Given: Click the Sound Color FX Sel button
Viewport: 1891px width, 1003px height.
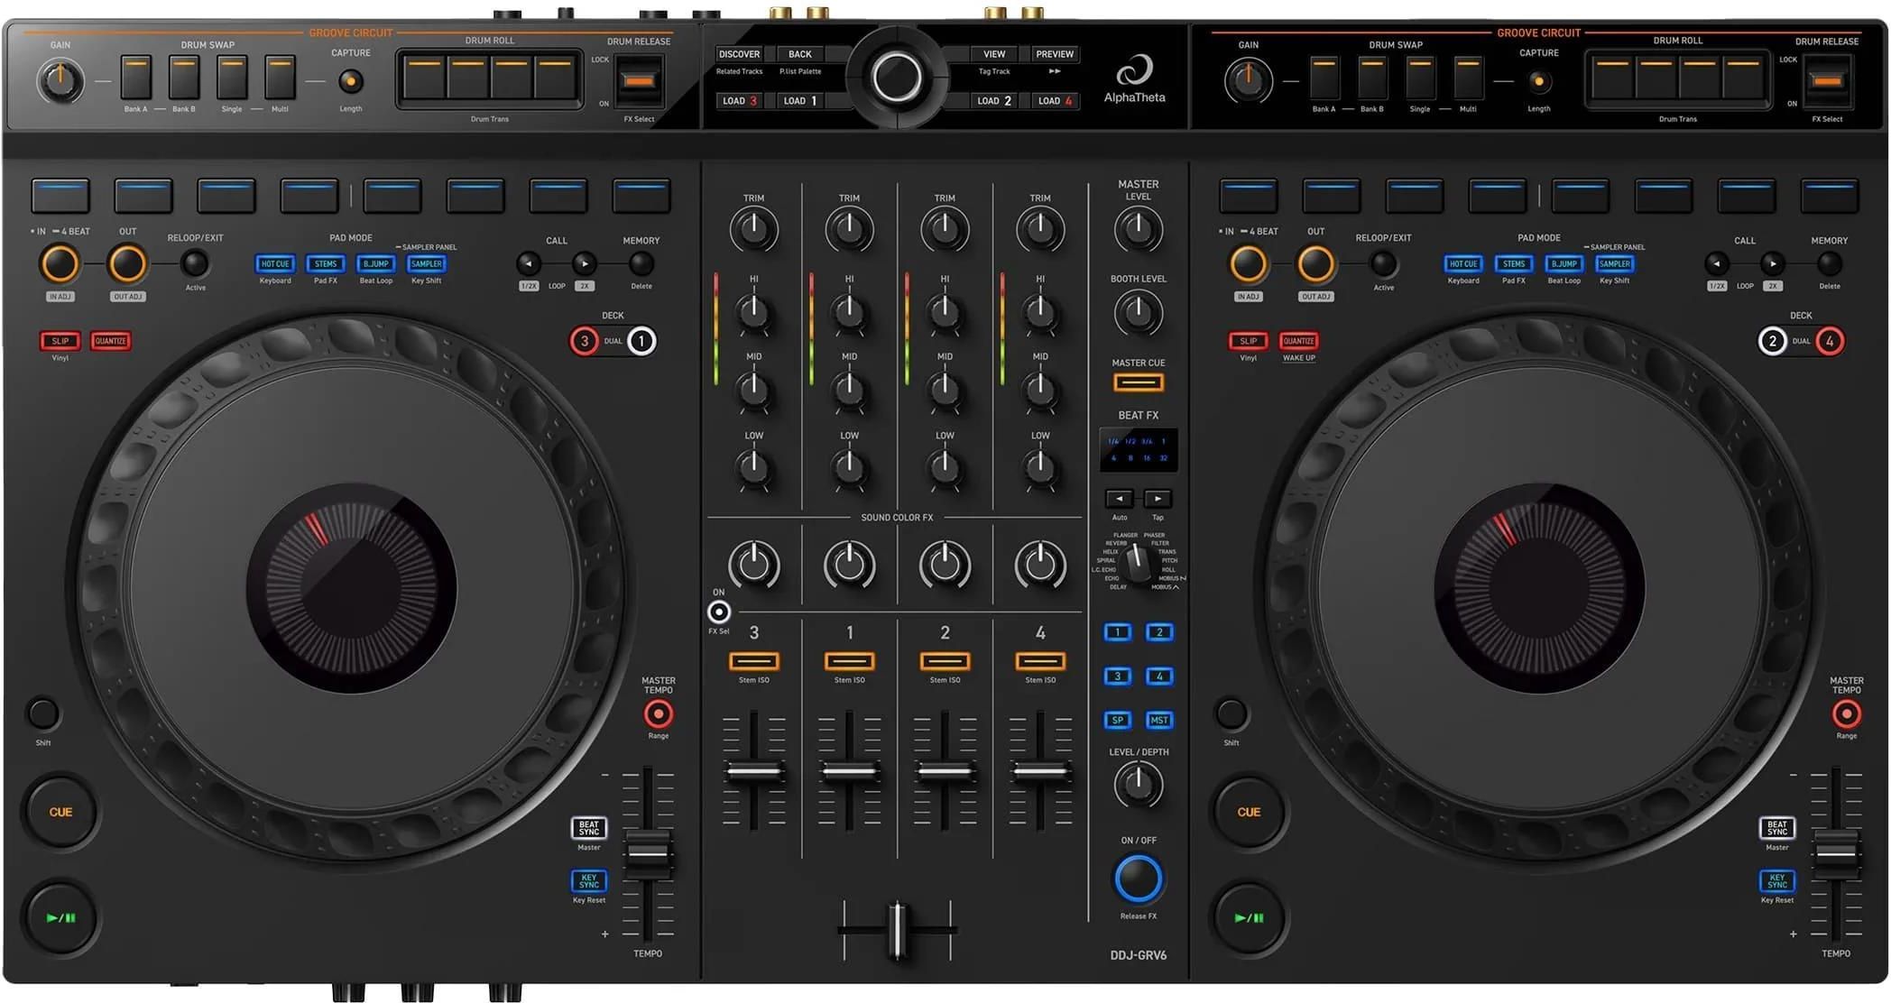Looking at the screenshot, I should pyautogui.click(x=719, y=612).
